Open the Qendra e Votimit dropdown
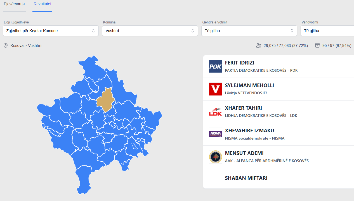354x201 pixels. 249,31
